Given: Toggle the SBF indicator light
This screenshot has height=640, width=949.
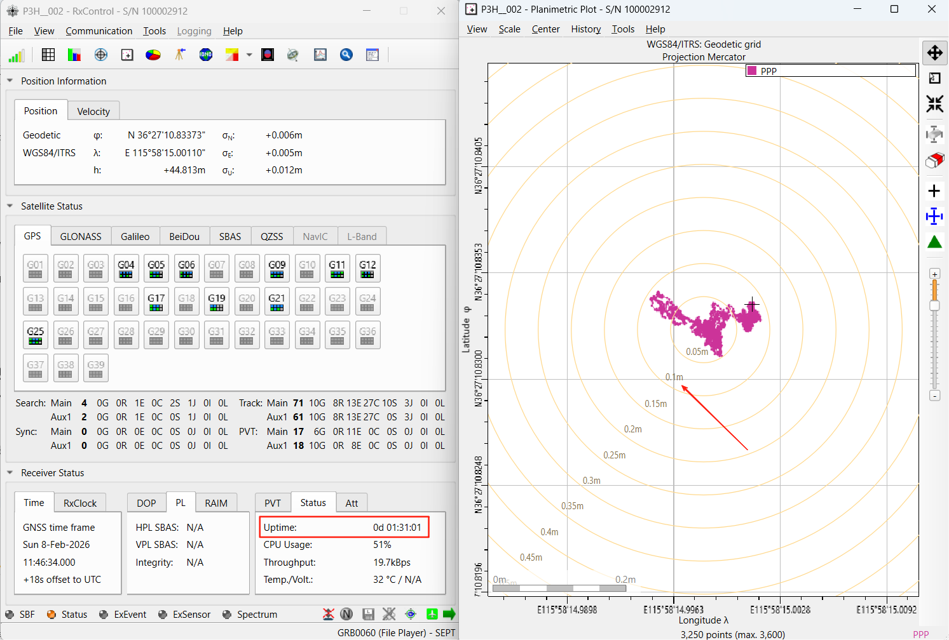Looking at the screenshot, I should (10, 615).
